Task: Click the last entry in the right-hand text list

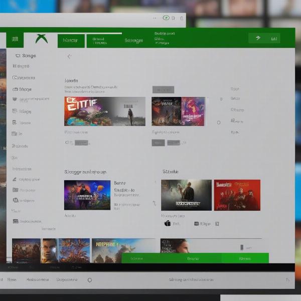Action: 235,132
